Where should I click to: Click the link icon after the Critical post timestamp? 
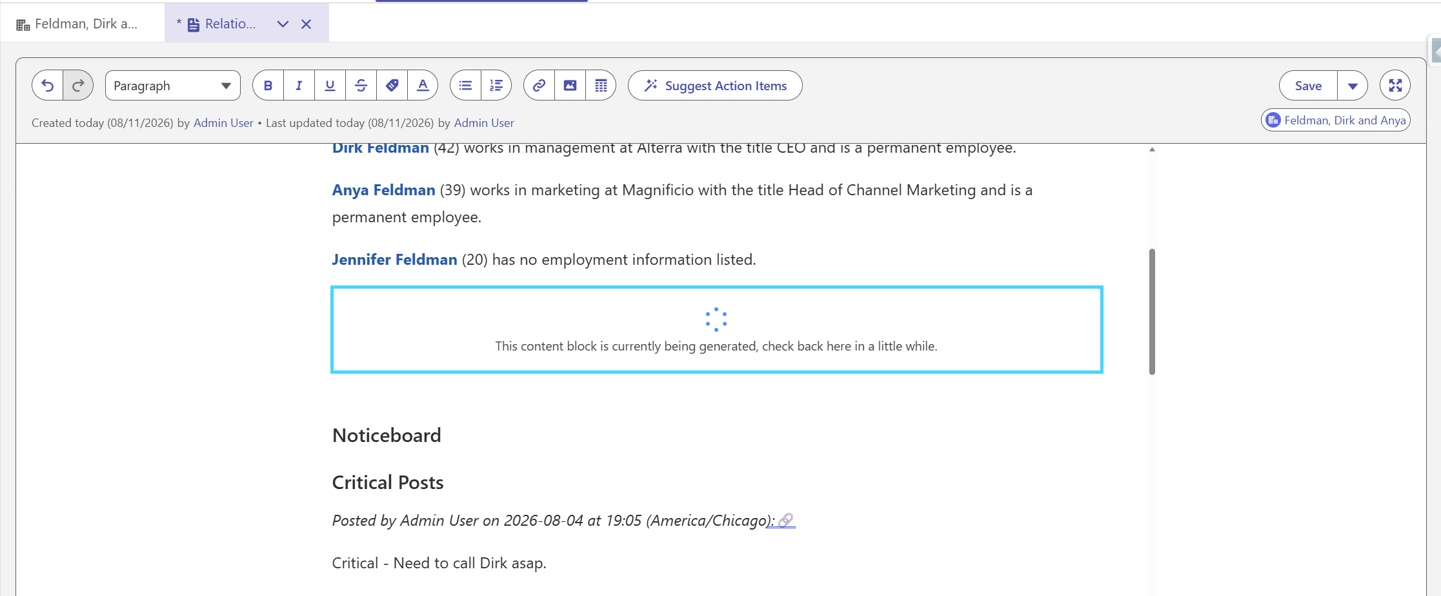pos(785,521)
